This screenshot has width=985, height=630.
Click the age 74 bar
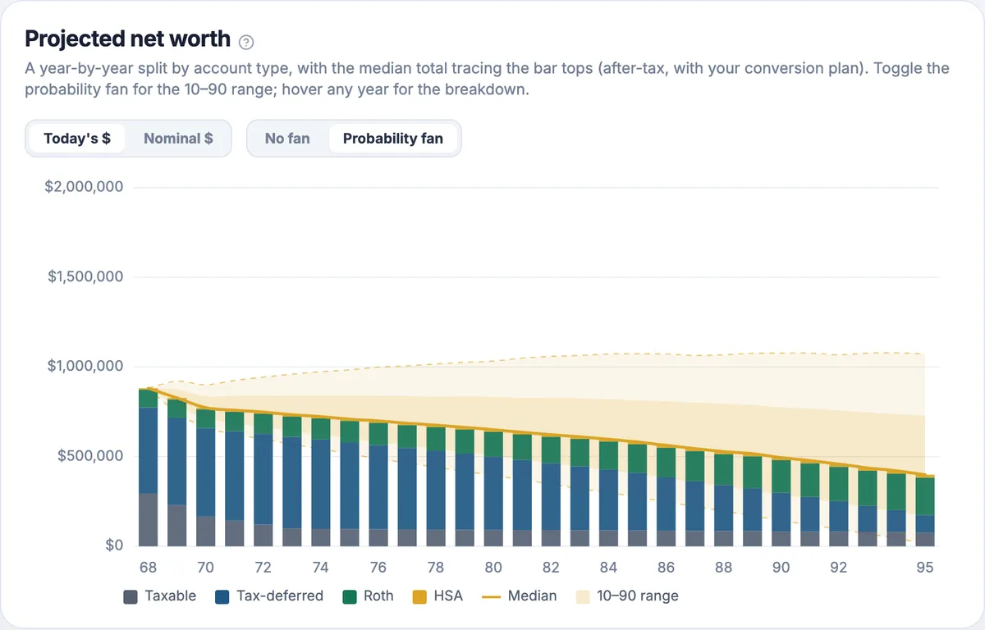coord(321,482)
